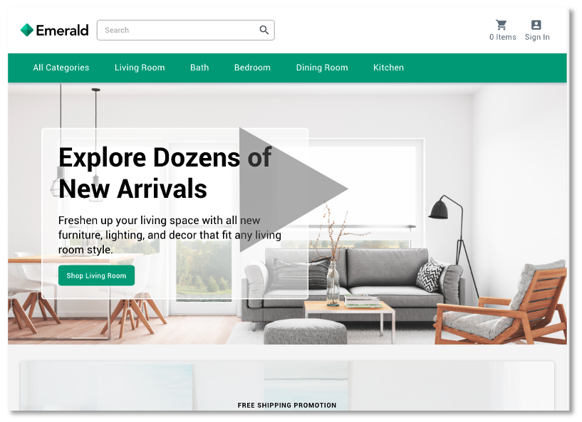Select the Dining Room category
The width and height of the screenshot is (582, 422).
(322, 68)
